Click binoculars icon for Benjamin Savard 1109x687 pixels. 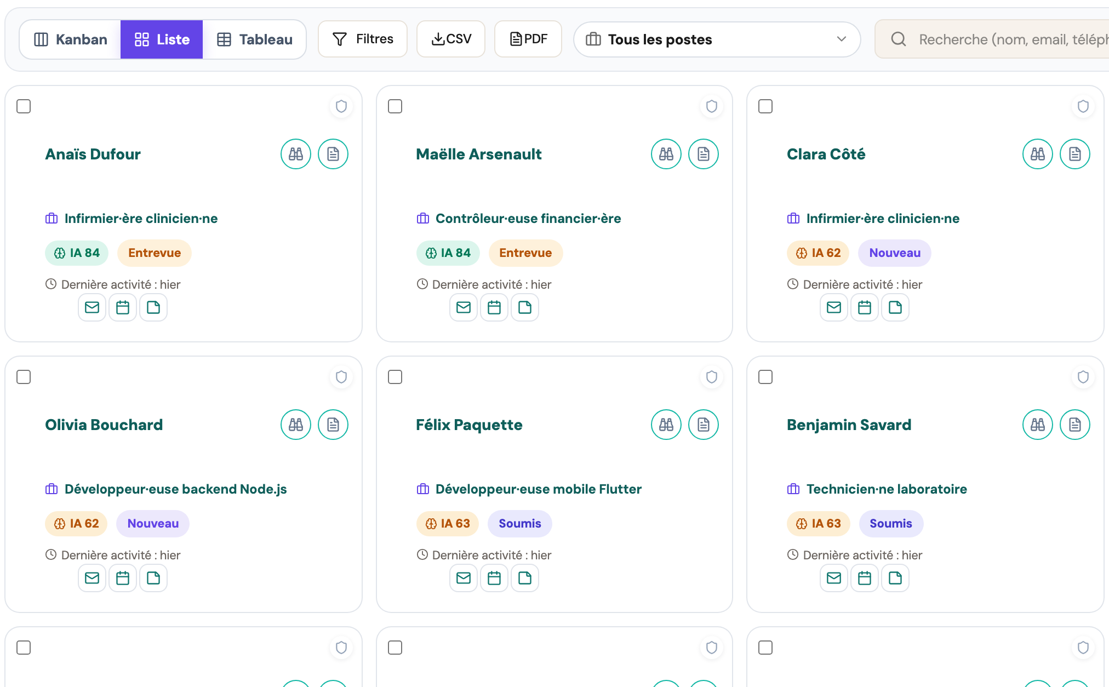pos(1038,425)
